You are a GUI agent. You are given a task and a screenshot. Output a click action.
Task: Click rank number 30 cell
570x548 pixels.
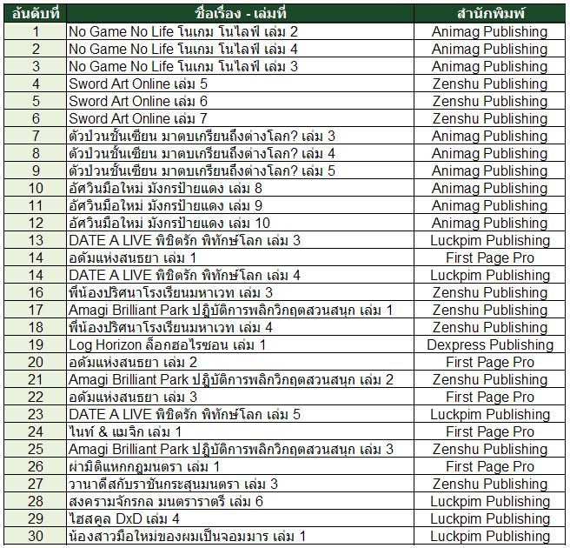click(x=36, y=537)
